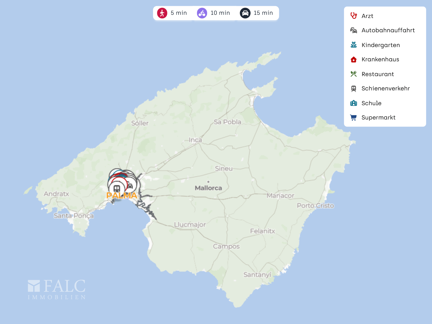Click the Restaurant legend label

(x=378, y=74)
